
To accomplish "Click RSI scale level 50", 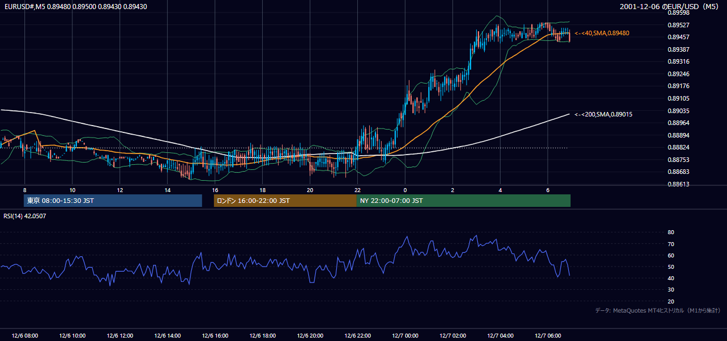I will tap(671, 267).
